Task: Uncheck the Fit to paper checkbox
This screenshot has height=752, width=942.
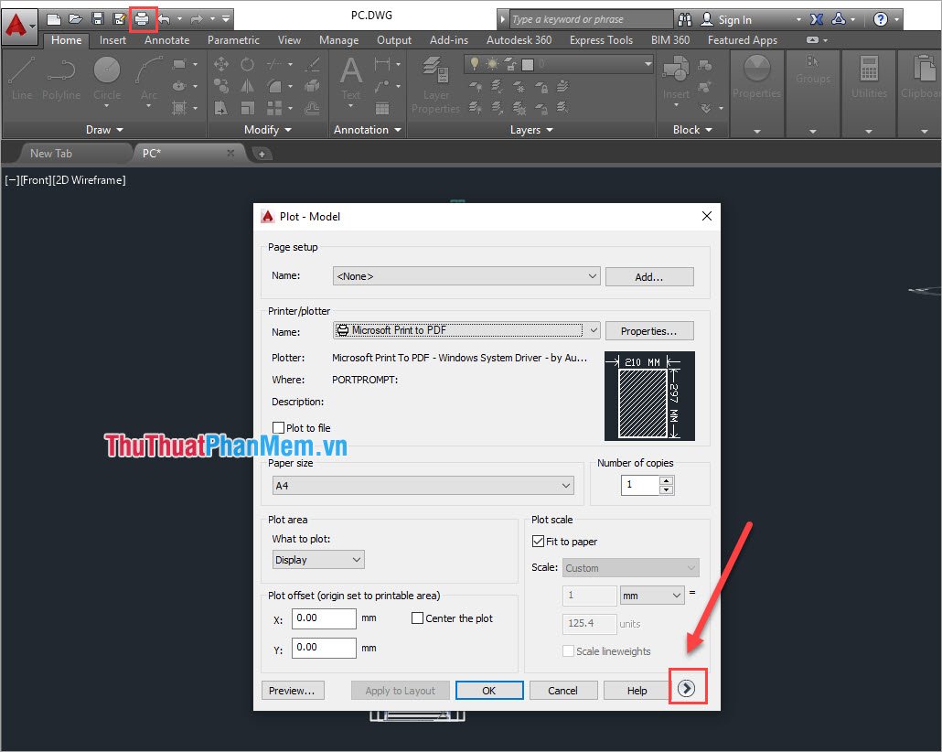Action: pos(539,541)
